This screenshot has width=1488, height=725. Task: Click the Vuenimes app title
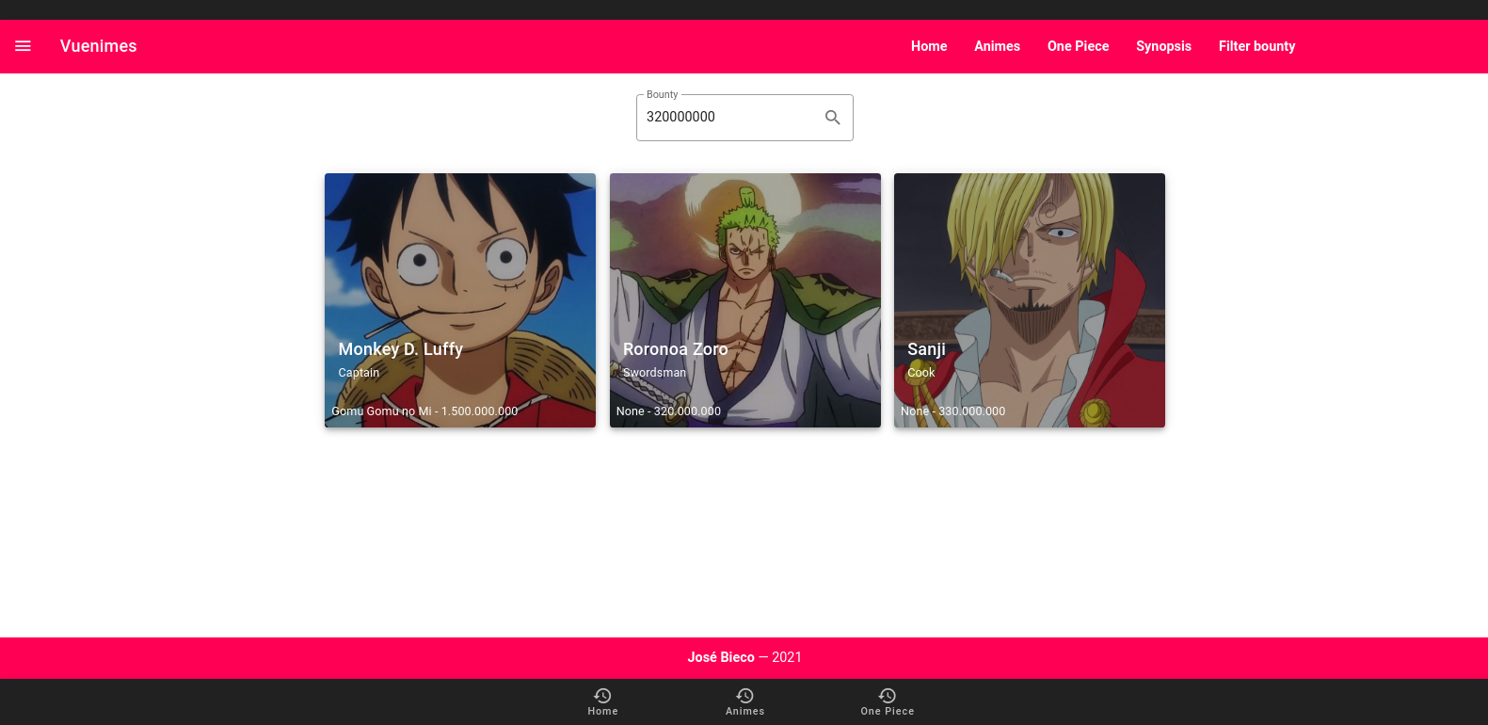point(98,46)
